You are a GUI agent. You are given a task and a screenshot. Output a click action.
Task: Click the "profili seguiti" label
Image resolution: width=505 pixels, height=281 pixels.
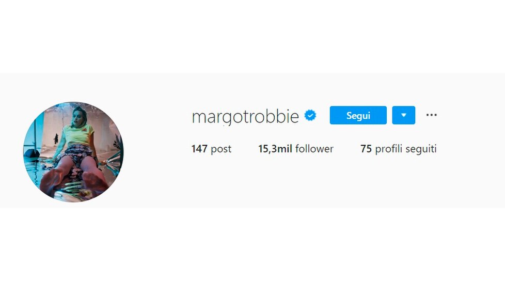pos(406,149)
